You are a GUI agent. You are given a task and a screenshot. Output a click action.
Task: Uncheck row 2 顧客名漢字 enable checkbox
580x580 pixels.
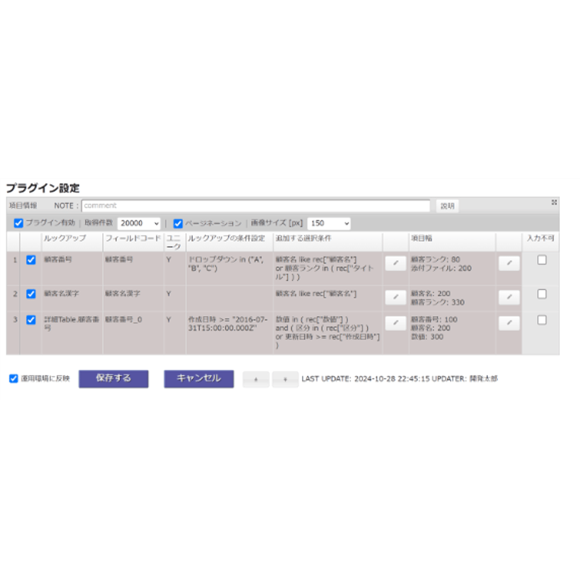tap(31, 294)
